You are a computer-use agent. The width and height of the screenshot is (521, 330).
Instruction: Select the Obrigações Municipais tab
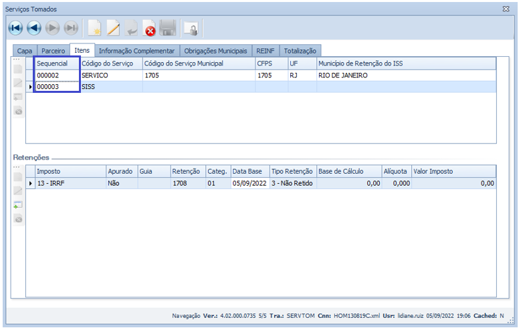(x=215, y=51)
